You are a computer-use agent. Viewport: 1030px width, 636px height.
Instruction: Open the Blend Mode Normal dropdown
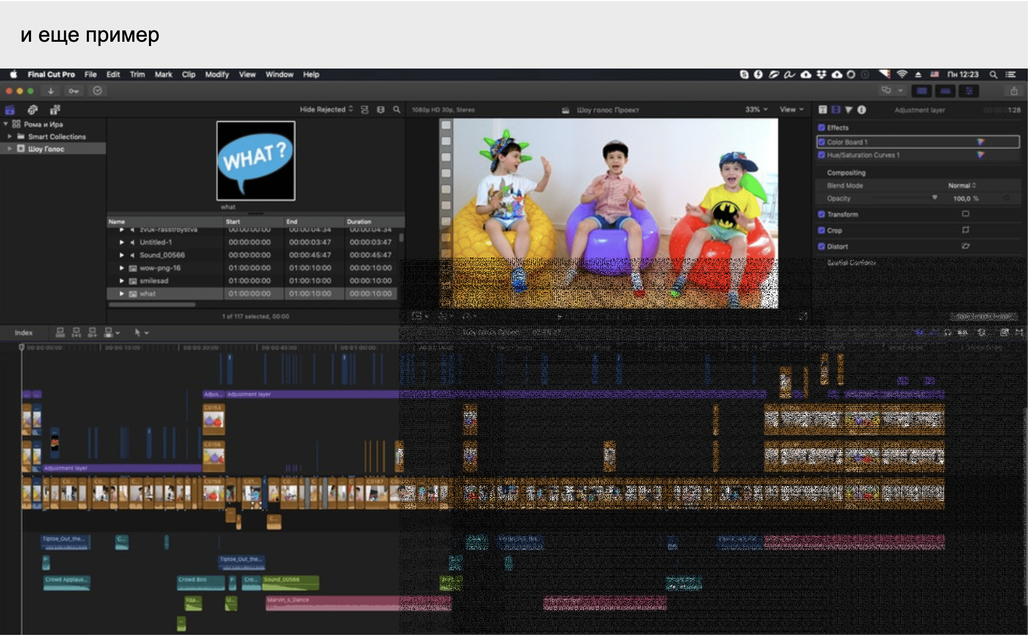[x=962, y=186]
